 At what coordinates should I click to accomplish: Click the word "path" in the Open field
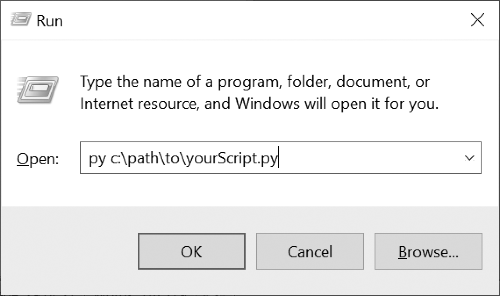point(143,158)
